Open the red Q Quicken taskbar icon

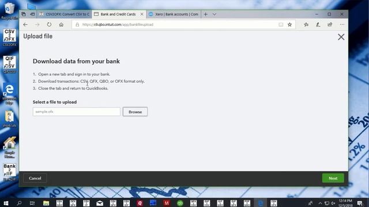(x=140, y=203)
